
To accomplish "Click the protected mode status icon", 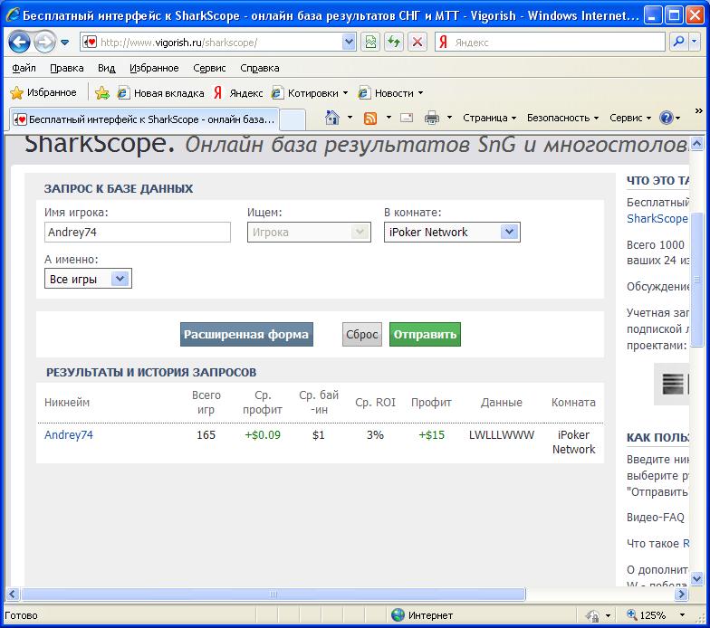I will point(592,615).
